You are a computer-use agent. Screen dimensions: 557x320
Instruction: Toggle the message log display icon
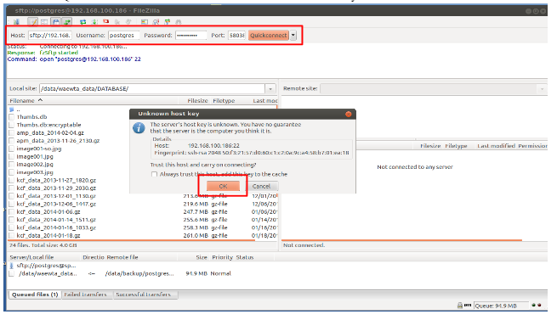pos(33,21)
